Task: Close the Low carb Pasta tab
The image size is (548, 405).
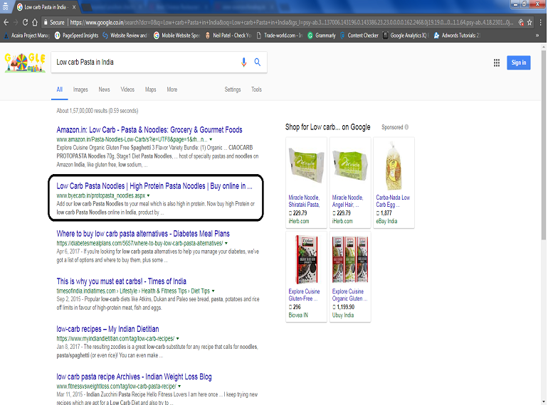Action: [74, 7]
